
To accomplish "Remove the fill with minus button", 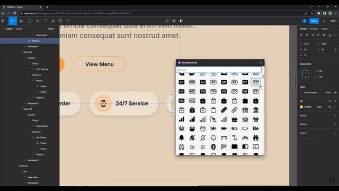I will coord(335,107).
